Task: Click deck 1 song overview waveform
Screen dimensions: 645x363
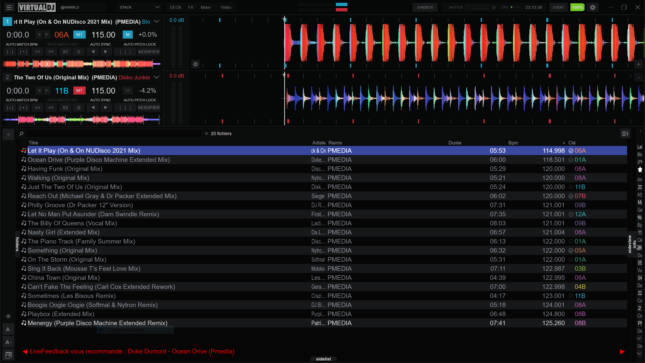Action: (x=82, y=64)
